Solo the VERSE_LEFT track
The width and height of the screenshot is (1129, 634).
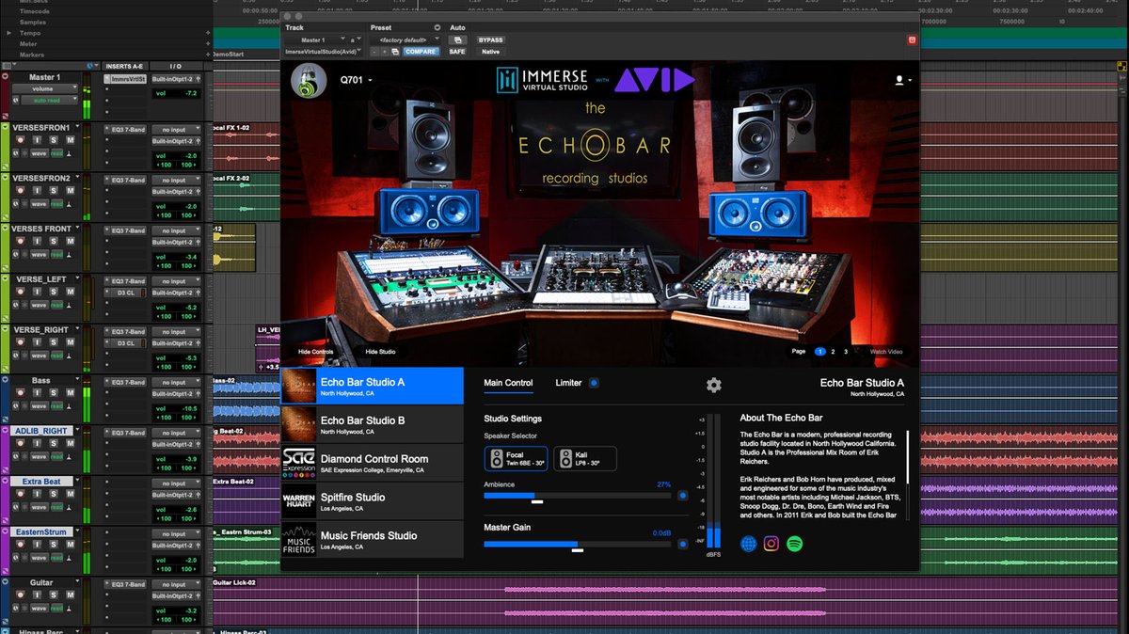[54, 293]
